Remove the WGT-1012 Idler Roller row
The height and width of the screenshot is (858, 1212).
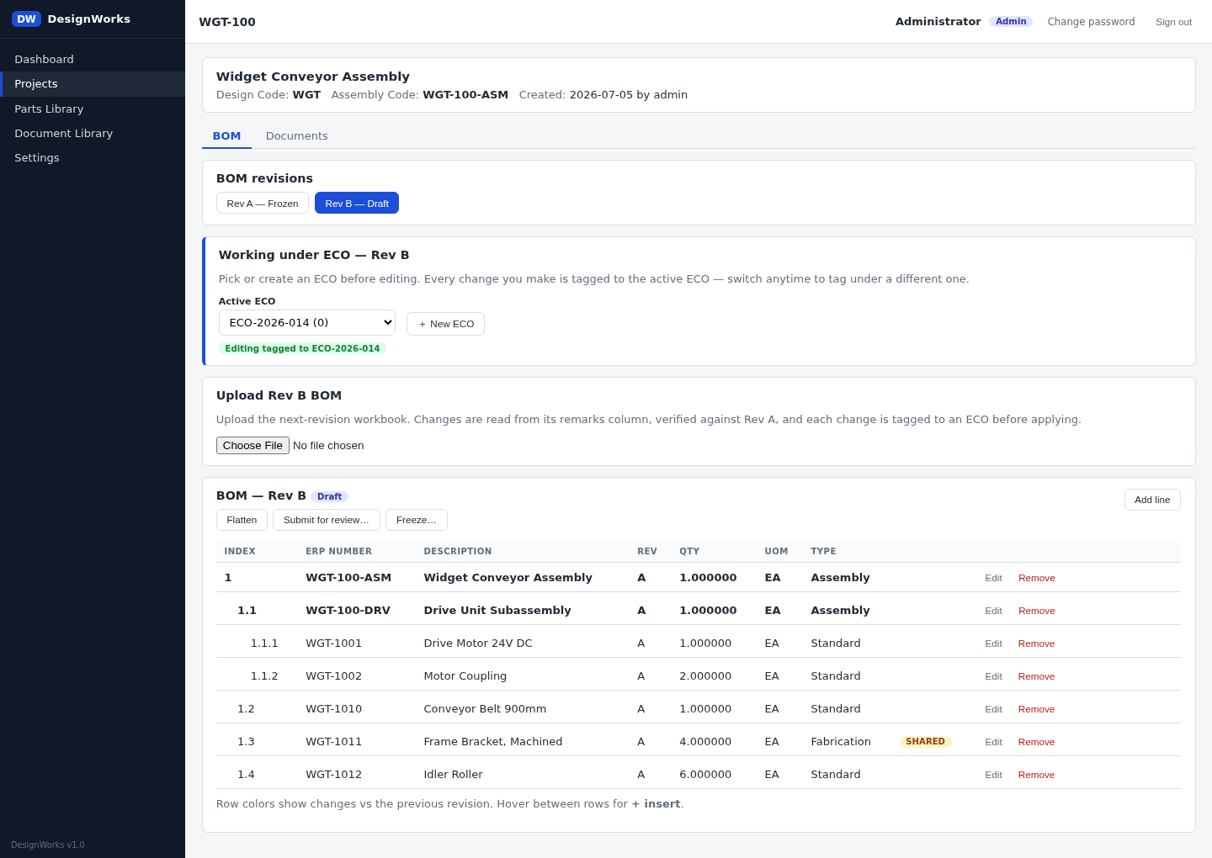[x=1036, y=775]
